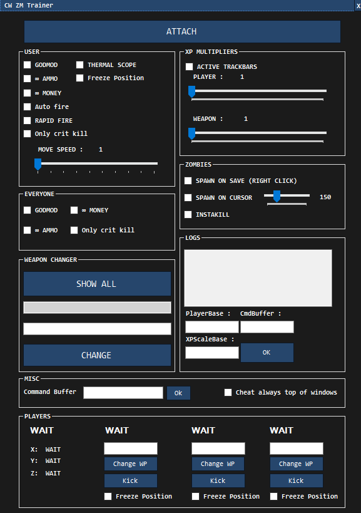Viewport: 361px width, 513px height.
Task: Enable USER GODMOD checkbox
Action: click(x=28, y=65)
